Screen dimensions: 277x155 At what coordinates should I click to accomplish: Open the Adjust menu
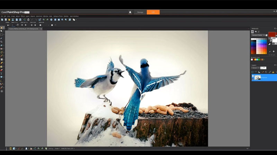[18, 16]
